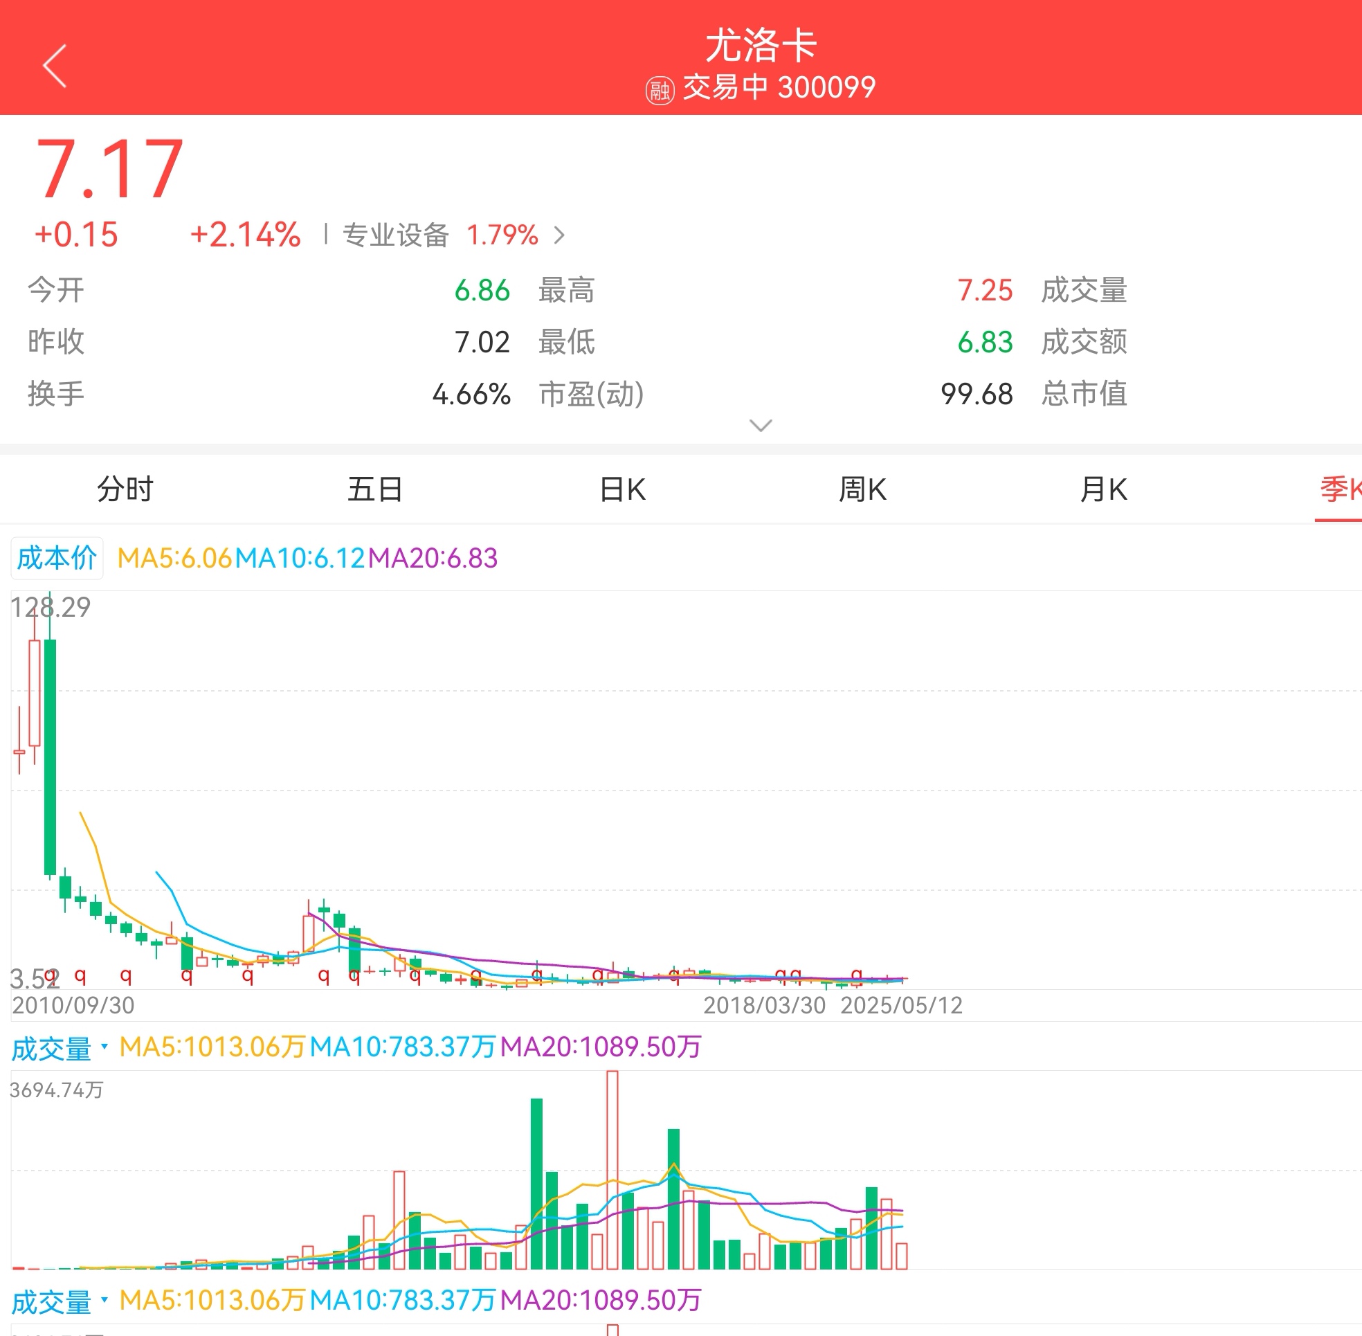Tap 昨收 value 7.02
Screen dimensions: 1362x1336
point(482,343)
